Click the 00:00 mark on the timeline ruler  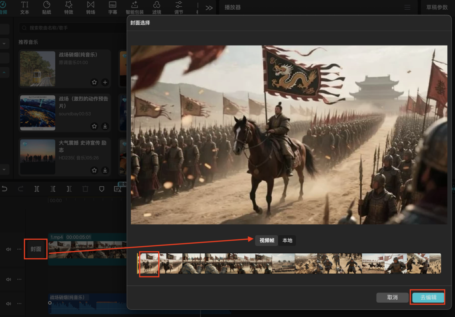pyautogui.click(x=56, y=201)
